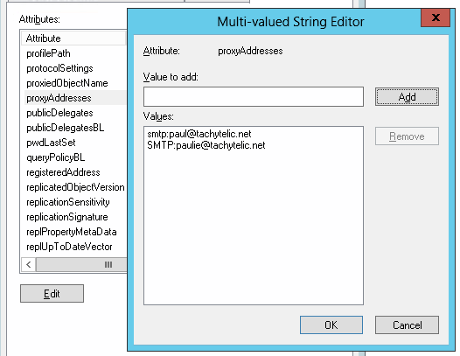Select proxyAddresses attribute row
This screenshot has height=356, width=460.
click(74, 98)
